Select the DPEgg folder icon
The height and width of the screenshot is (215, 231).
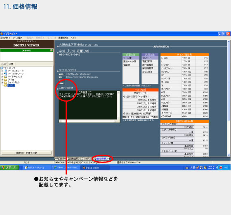(6, 79)
